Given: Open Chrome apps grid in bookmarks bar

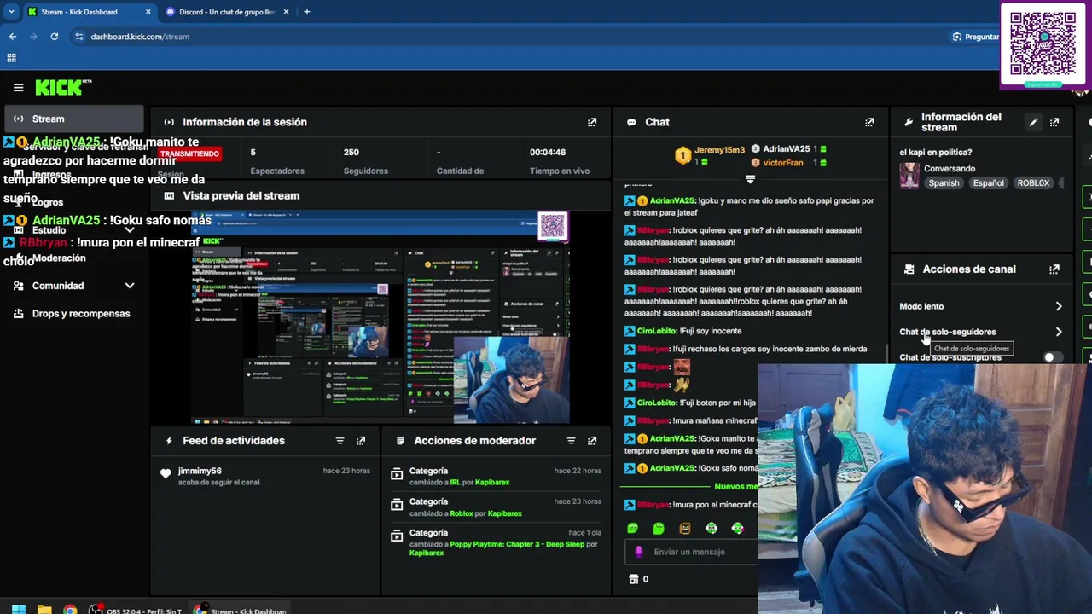Looking at the screenshot, I should point(11,58).
